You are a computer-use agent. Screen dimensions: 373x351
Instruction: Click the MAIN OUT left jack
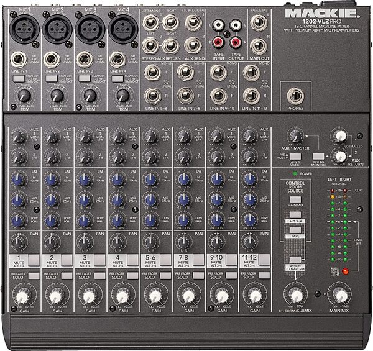pos(259,23)
